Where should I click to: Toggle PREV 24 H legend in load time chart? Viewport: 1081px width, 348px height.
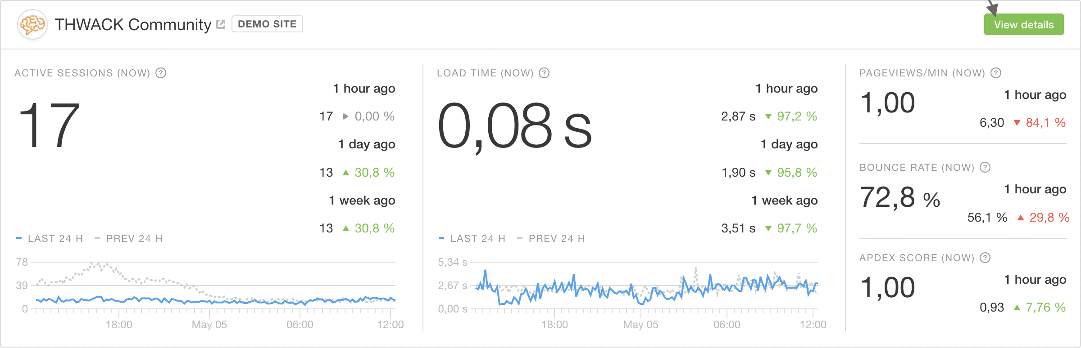pyautogui.click(x=551, y=238)
